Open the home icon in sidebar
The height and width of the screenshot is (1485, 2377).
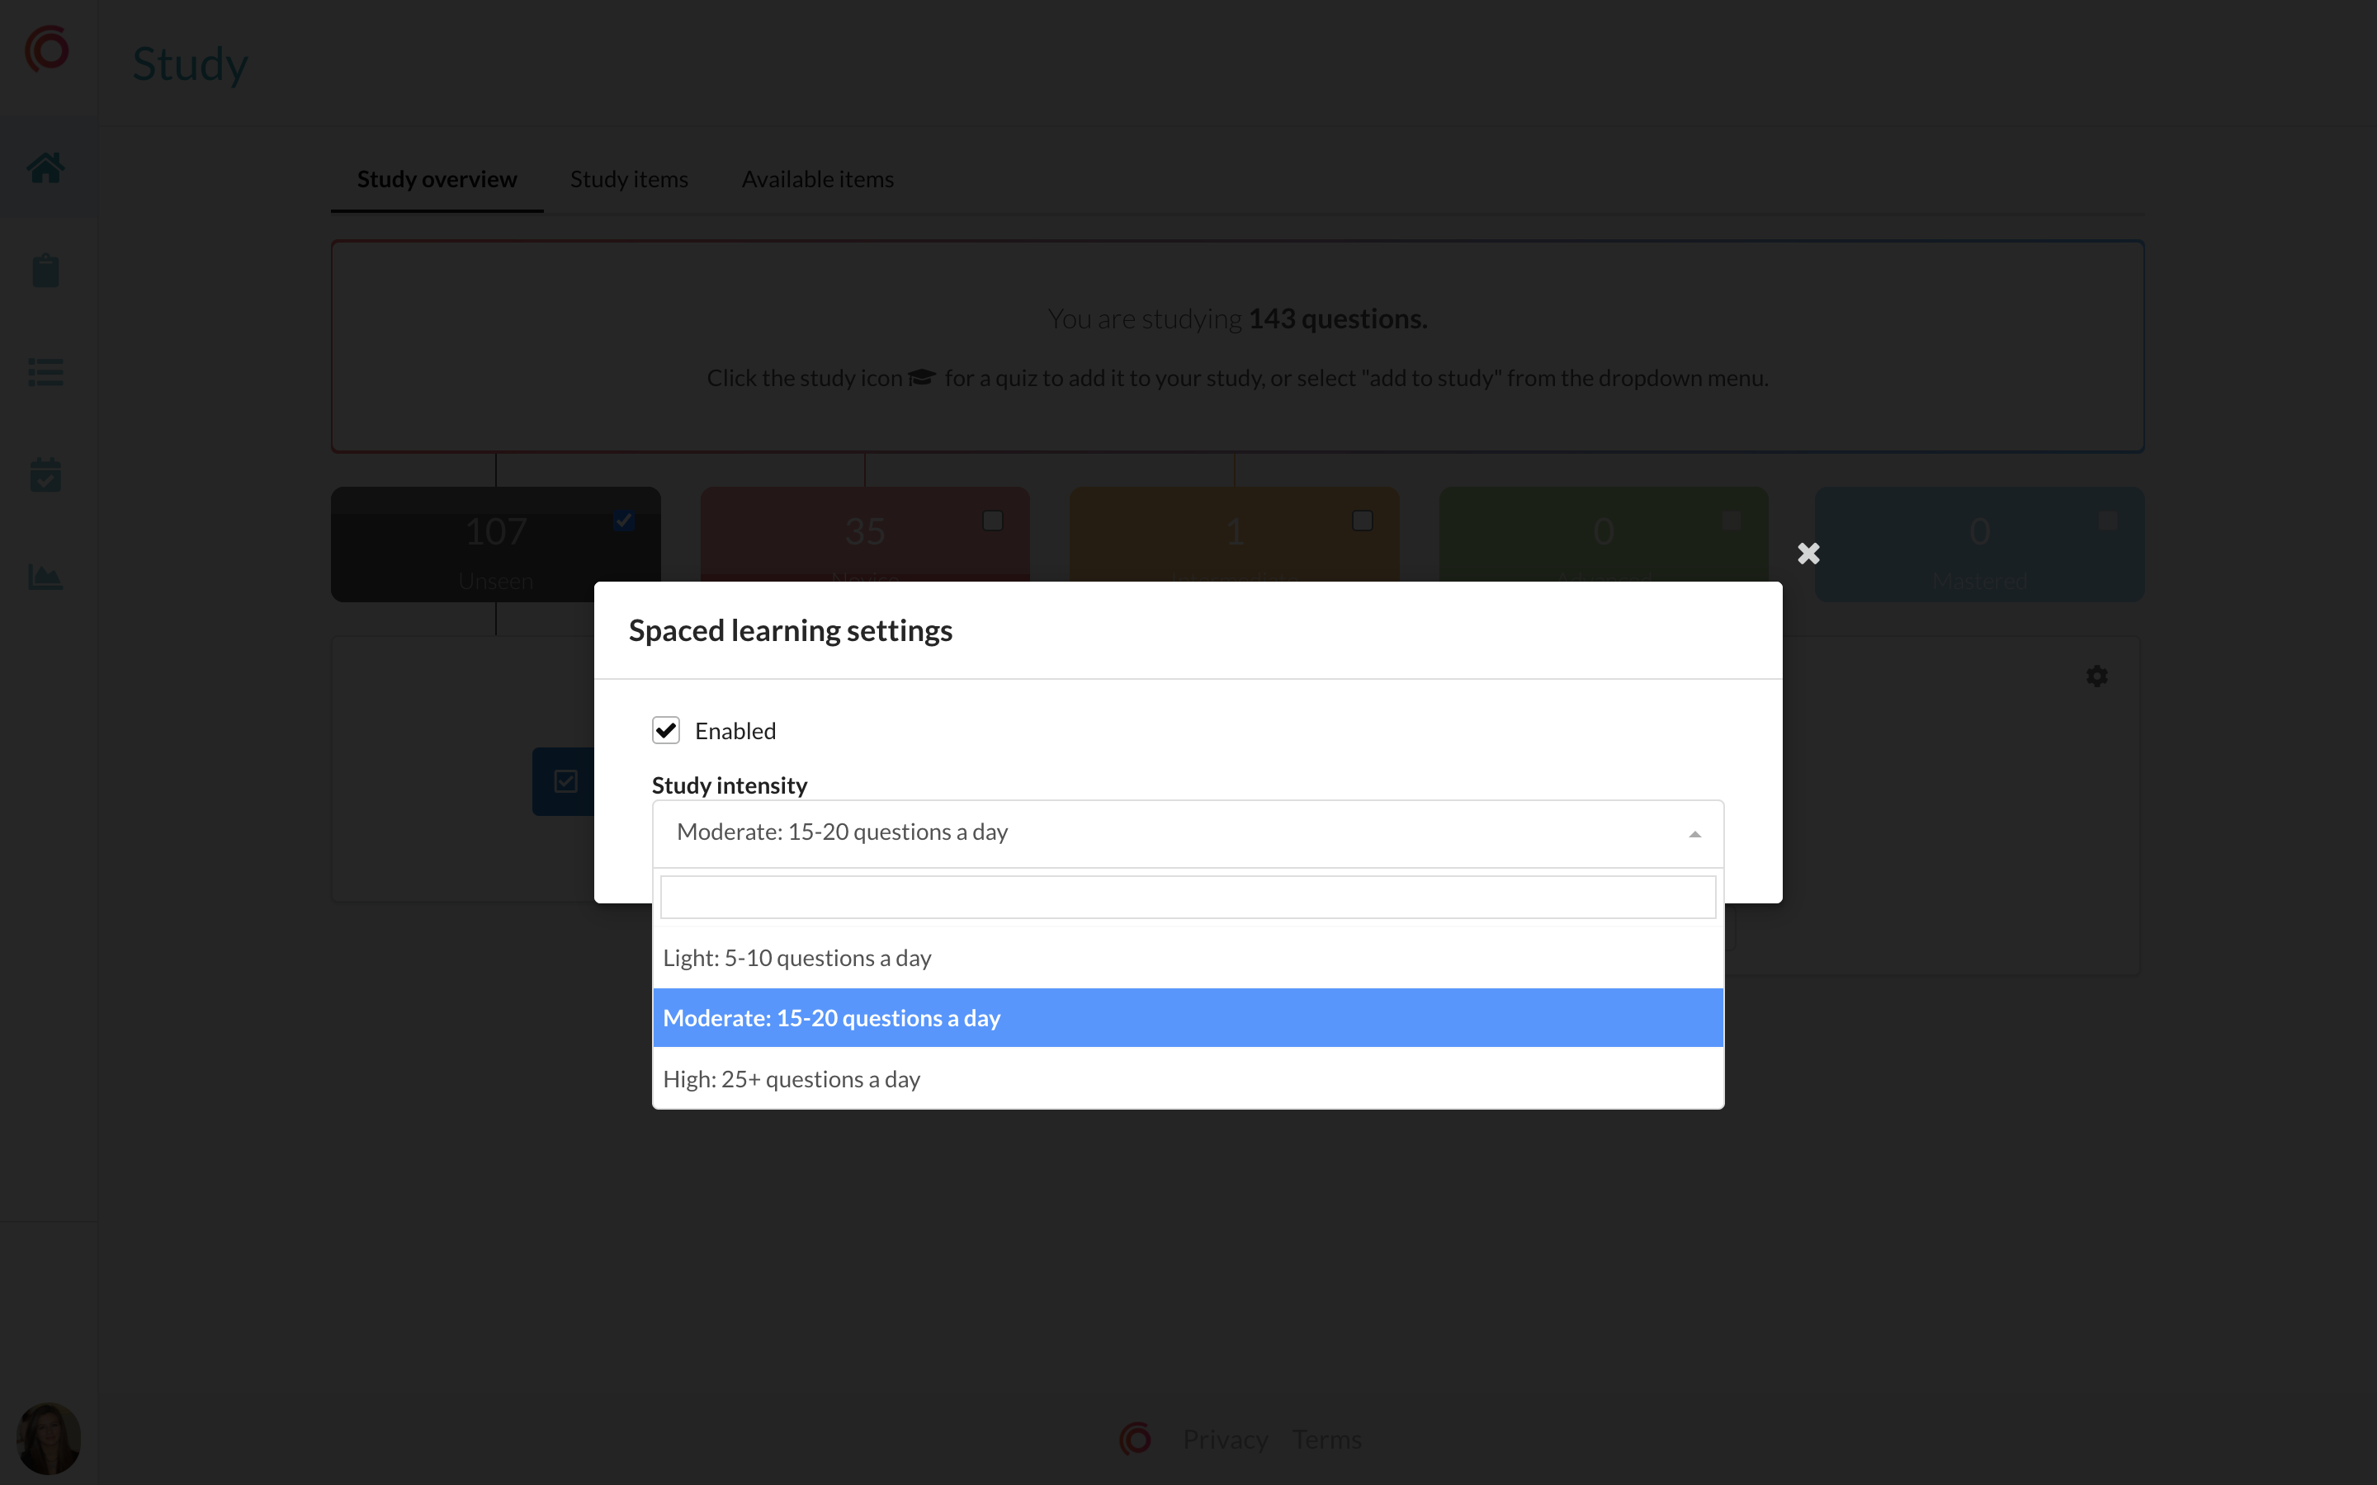[x=45, y=168]
